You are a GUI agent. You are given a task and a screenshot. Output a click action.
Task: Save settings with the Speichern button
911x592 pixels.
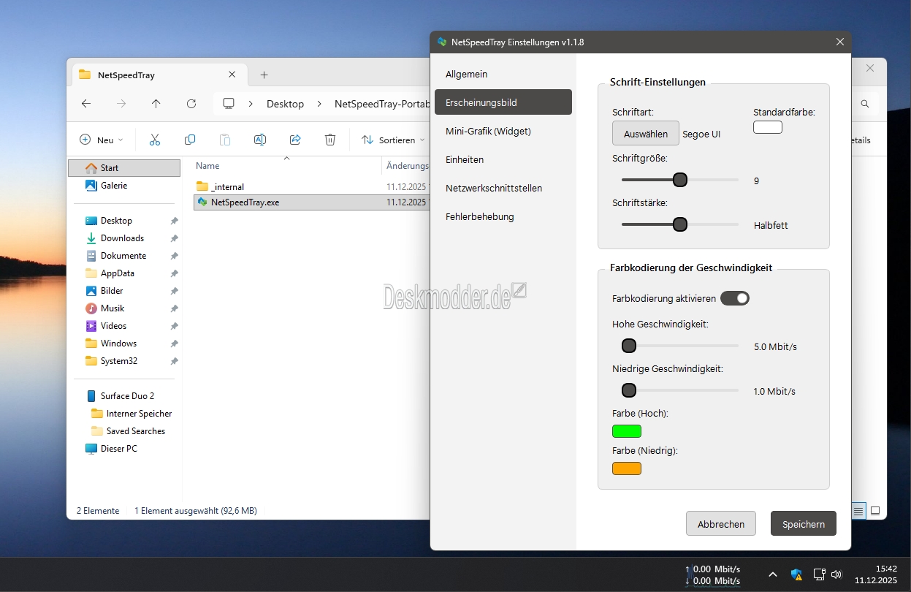pyautogui.click(x=803, y=523)
